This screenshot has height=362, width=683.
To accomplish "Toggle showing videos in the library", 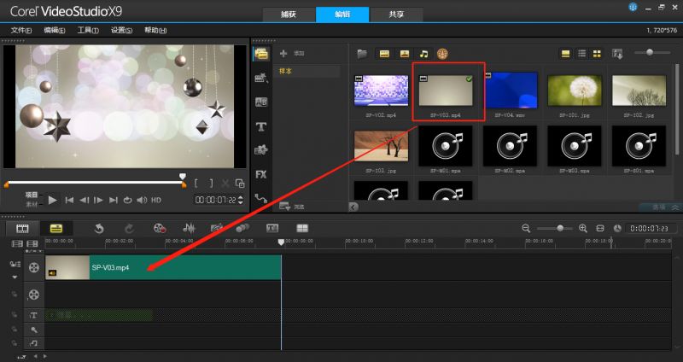I will point(385,54).
